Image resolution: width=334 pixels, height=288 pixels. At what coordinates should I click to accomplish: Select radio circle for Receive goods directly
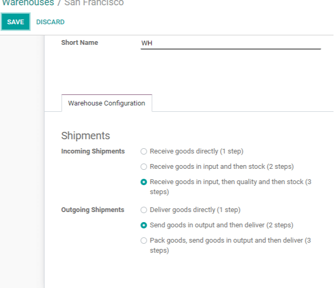coord(144,151)
